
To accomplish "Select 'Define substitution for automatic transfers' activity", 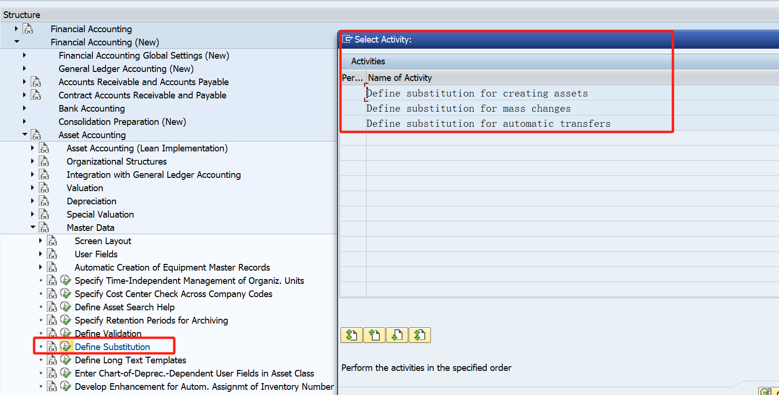I will click(488, 123).
